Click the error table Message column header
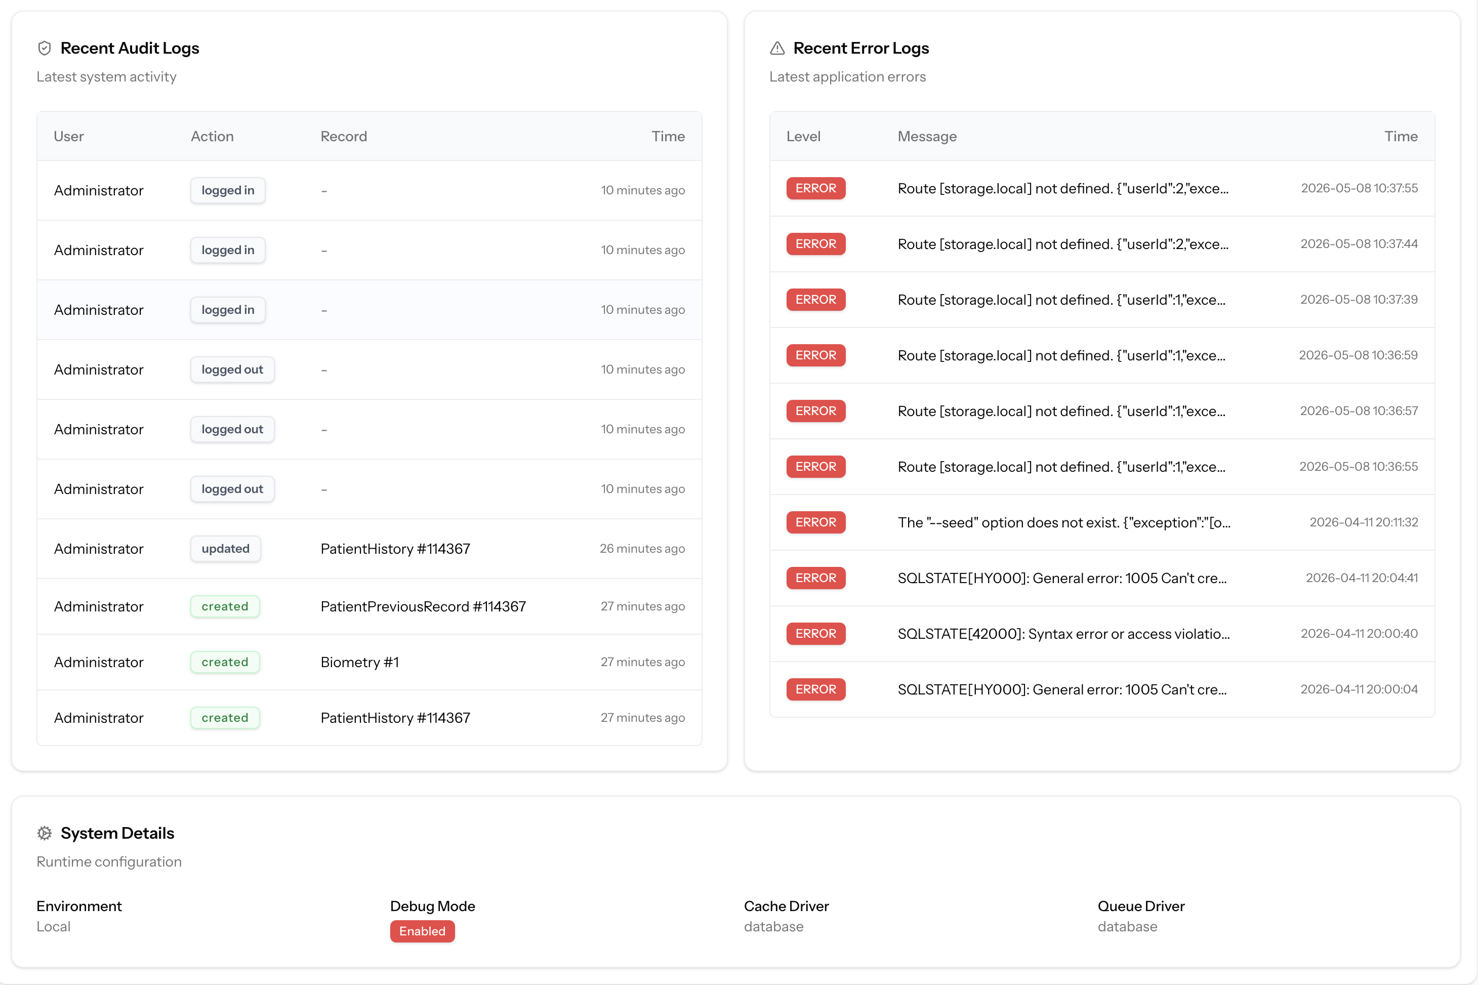 pyautogui.click(x=926, y=136)
